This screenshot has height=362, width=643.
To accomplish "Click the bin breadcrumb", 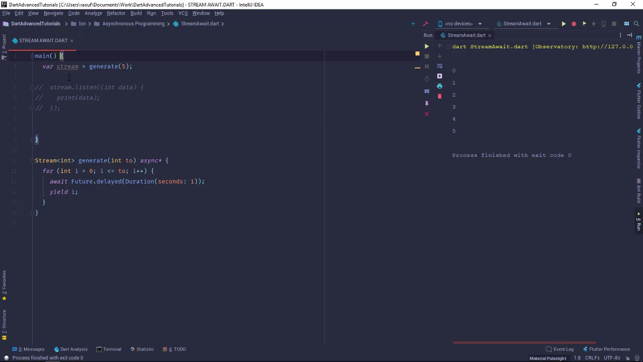I will [82, 24].
